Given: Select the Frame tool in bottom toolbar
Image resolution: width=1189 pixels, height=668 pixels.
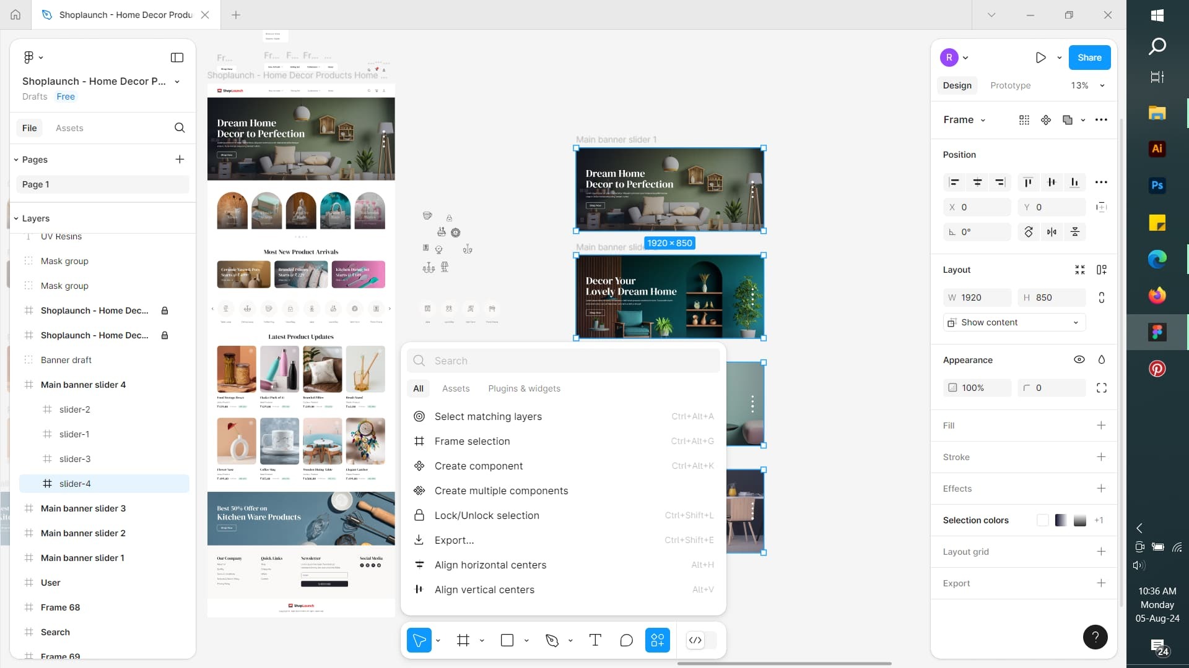Looking at the screenshot, I should coord(463,640).
